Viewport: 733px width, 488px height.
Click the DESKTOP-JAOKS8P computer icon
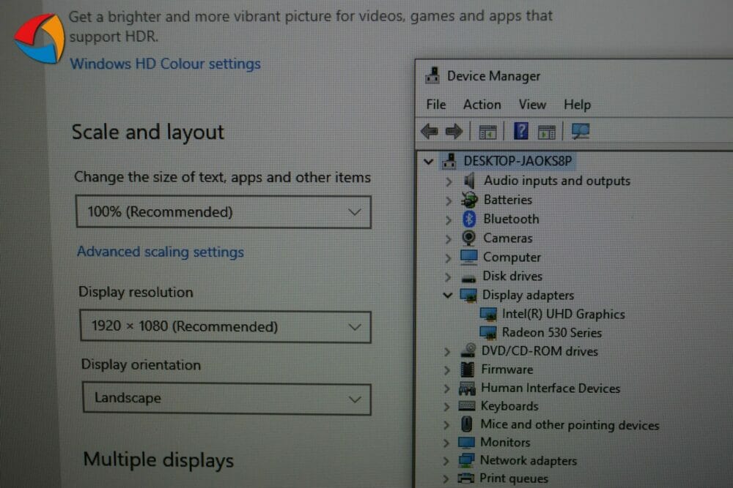click(449, 162)
